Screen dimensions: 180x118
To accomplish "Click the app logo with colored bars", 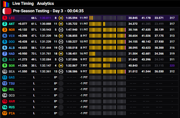I will pos(6,4).
